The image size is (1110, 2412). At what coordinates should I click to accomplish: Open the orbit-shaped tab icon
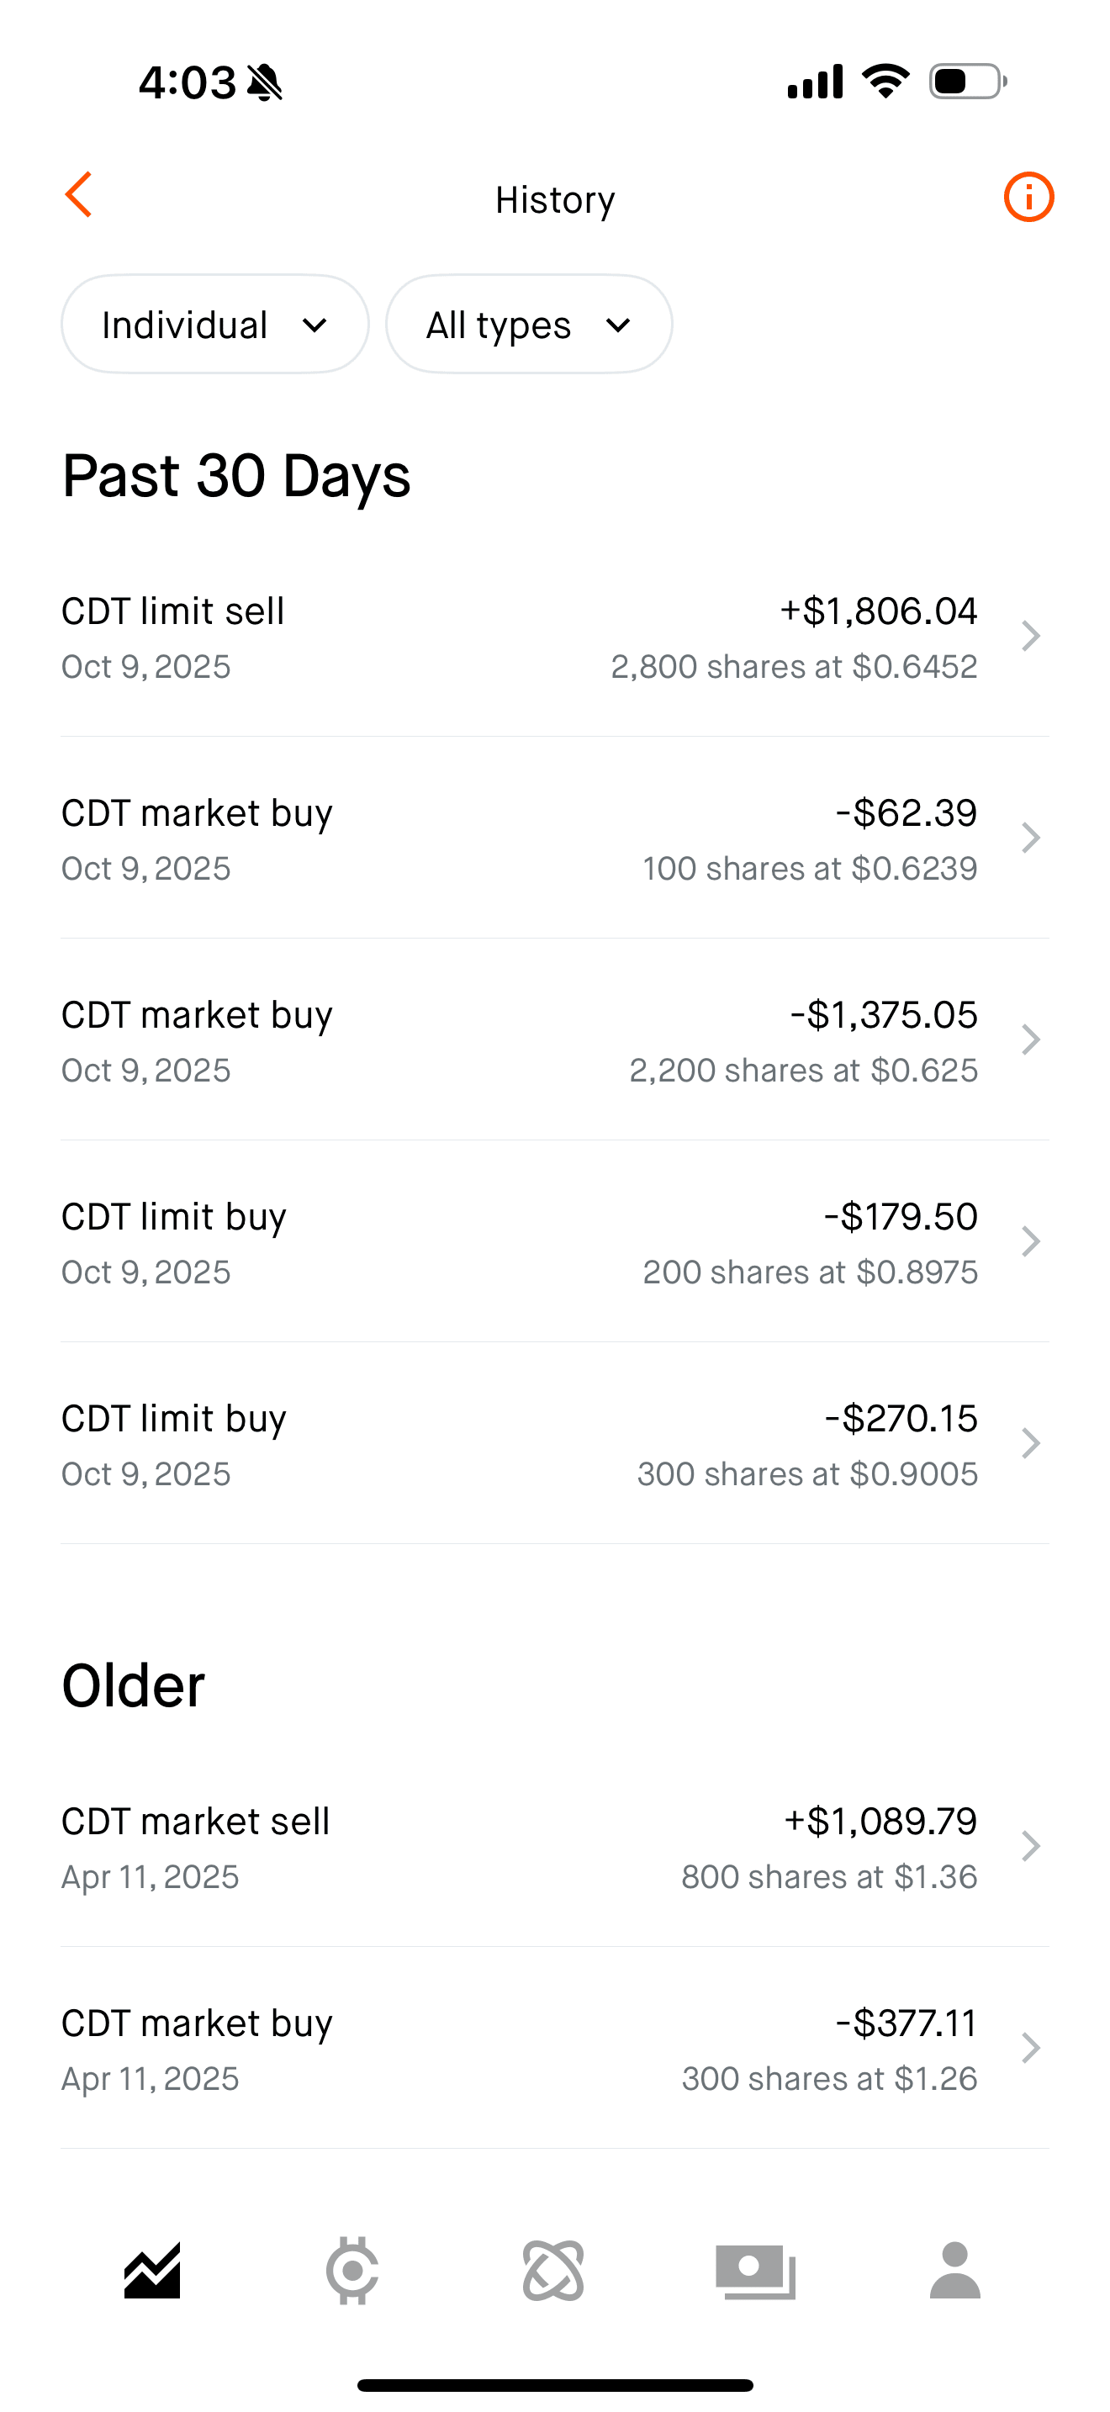click(x=553, y=2271)
